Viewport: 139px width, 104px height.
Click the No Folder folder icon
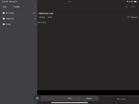[x=4, y=13]
